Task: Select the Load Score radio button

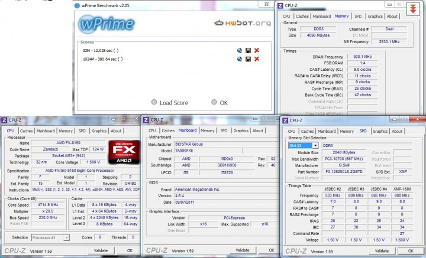Action: point(154,102)
